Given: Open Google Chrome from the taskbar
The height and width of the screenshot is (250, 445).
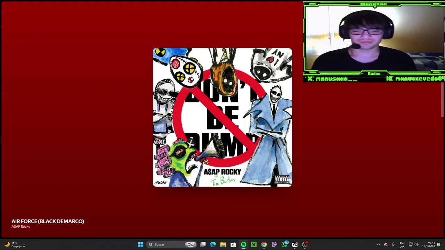Looking at the screenshot, I should pyautogui.click(x=264, y=244).
